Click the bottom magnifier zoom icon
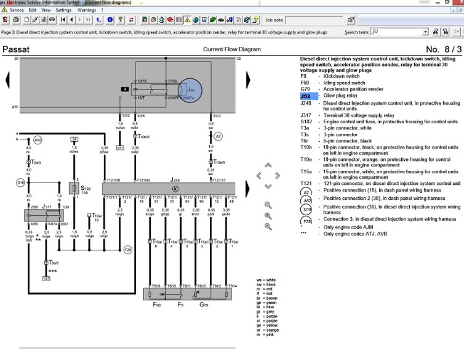 click(x=268, y=227)
